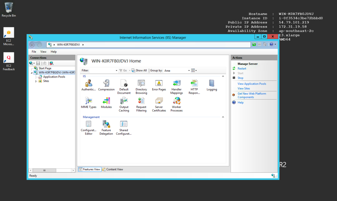The height and width of the screenshot is (201, 337).
Task: Click the View Sites link
Action: point(244,89)
